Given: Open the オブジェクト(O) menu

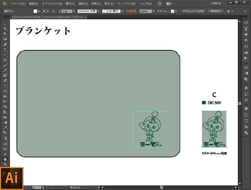Looking at the screenshot, I should coord(52,4).
